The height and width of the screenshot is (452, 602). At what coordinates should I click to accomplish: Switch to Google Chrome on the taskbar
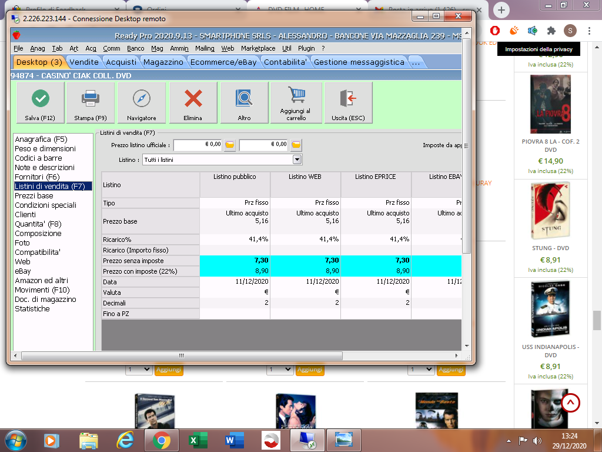(x=162, y=440)
